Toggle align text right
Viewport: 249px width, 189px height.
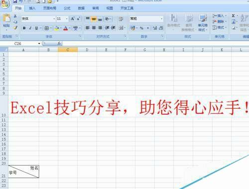100,28
